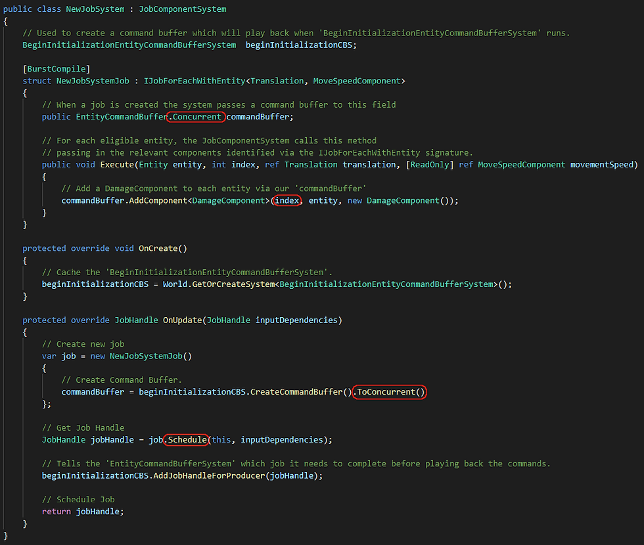
Task: Click 'jobHandle;' in the return statement
Action: point(100,512)
